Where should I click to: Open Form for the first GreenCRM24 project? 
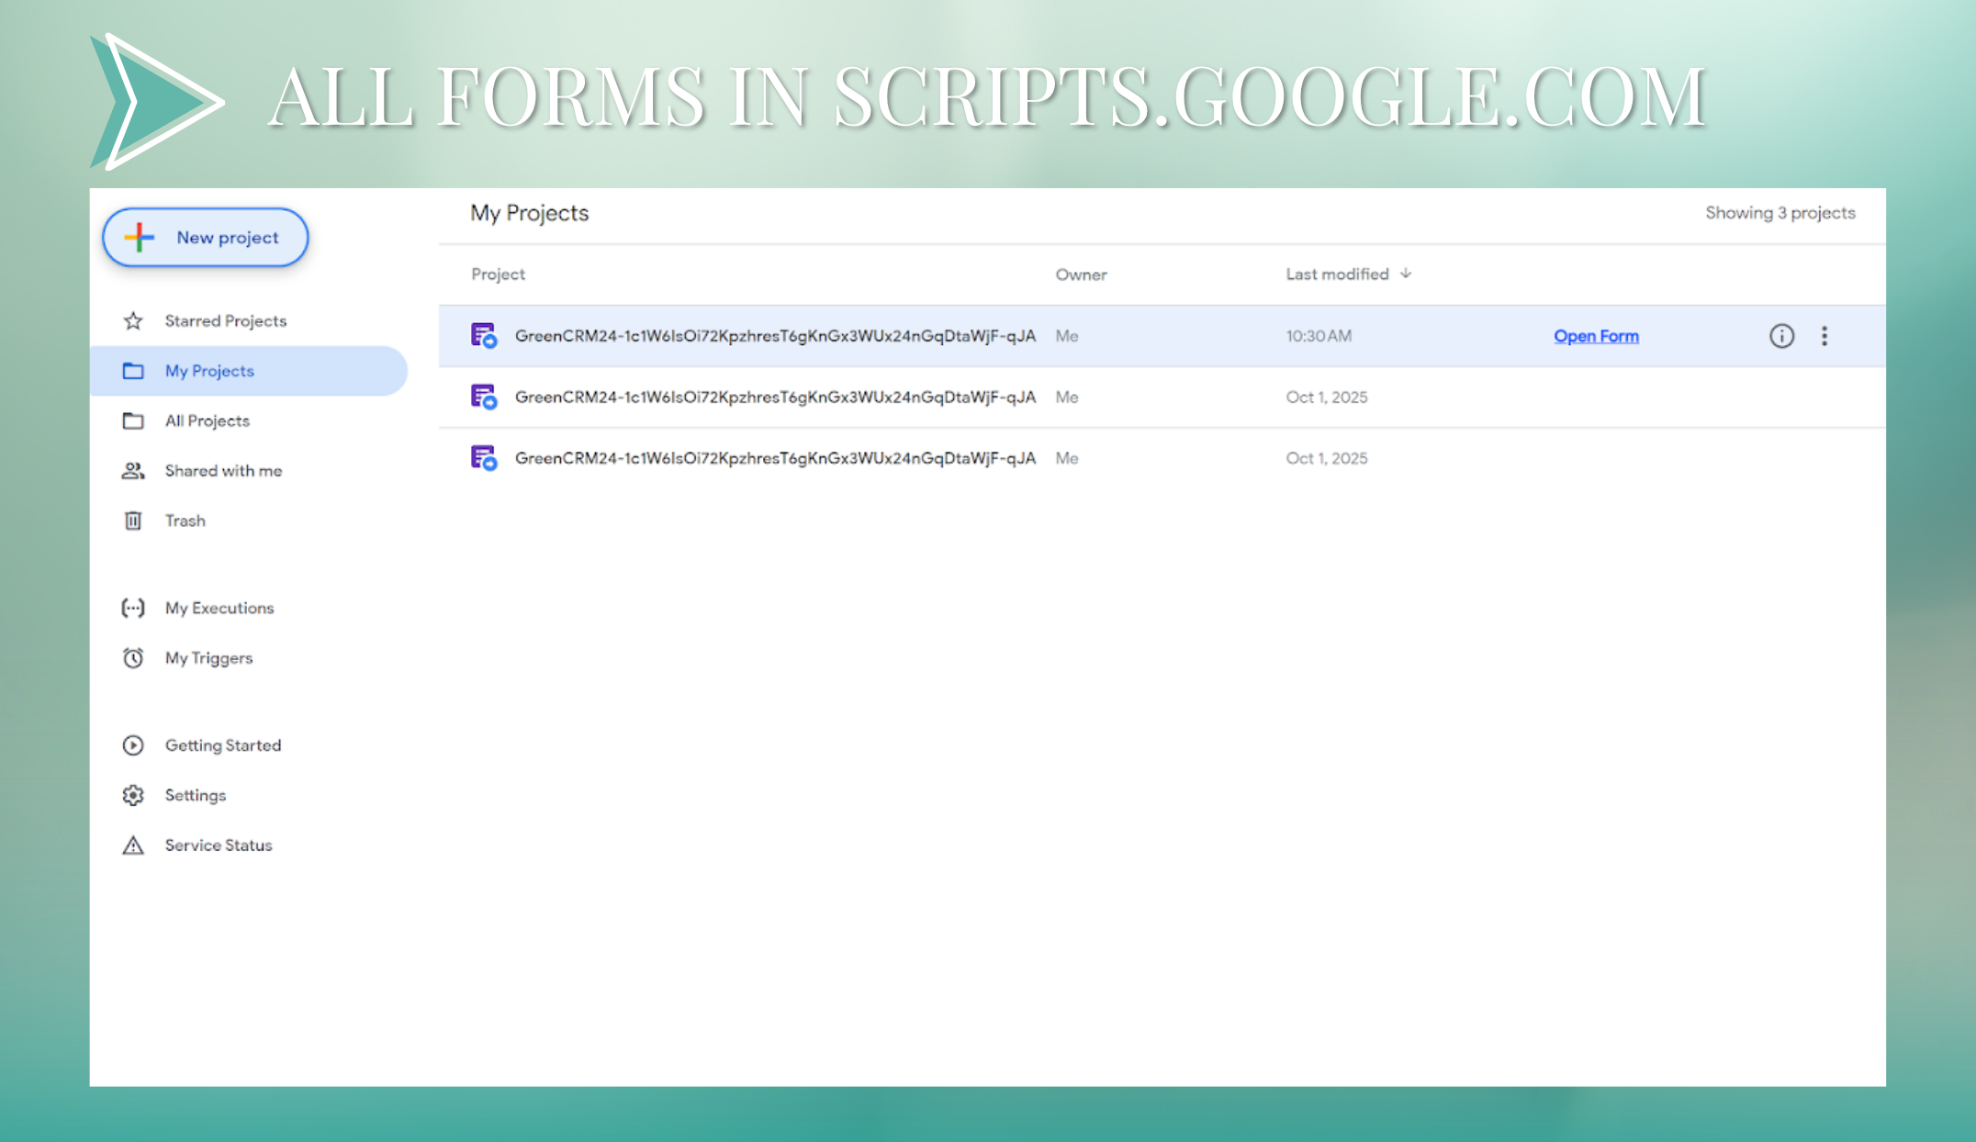(1596, 336)
